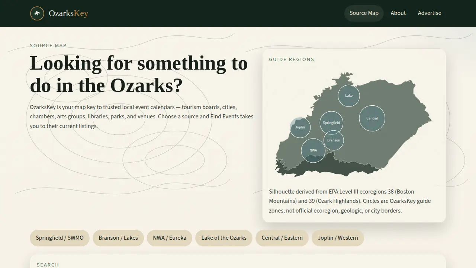Click the "Looking for something to do" headline
Image resolution: width=476 pixels, height=268 pixels.
(x=139, y=74)
